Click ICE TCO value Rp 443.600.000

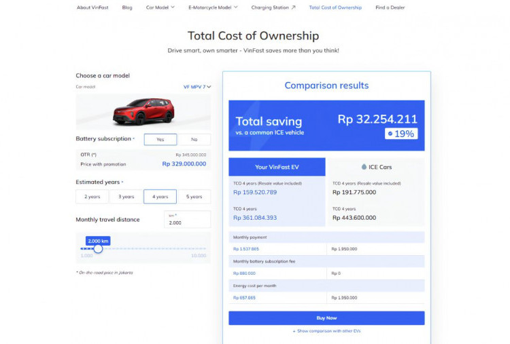tap(354, 218)
